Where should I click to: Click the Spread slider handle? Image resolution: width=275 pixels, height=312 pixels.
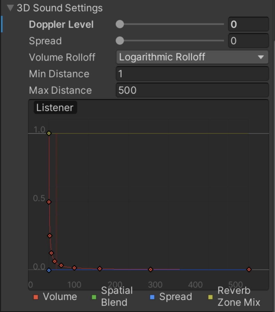click(119, 41)
